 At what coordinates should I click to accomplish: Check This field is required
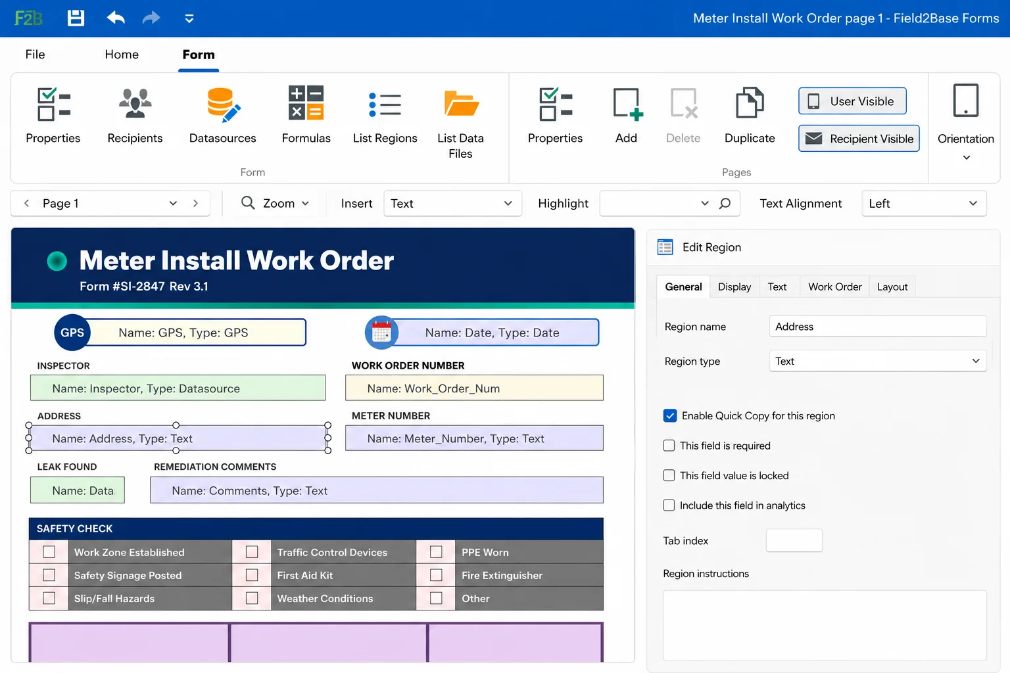tap(669, 446)
